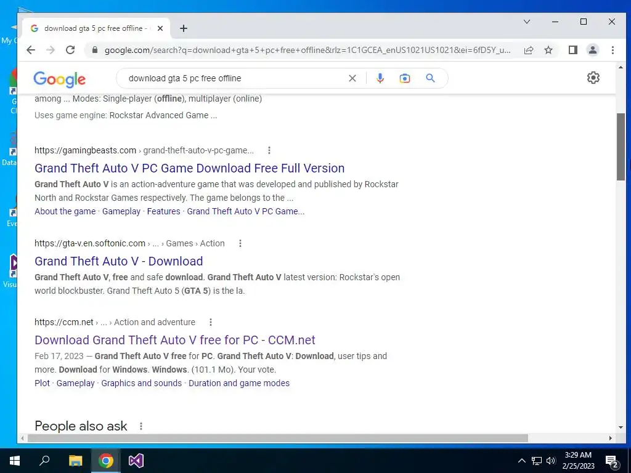
Task: Open Gameplay sitelink under gamingbeasts result
Action: pyautogui.click(x=121, y=211)
